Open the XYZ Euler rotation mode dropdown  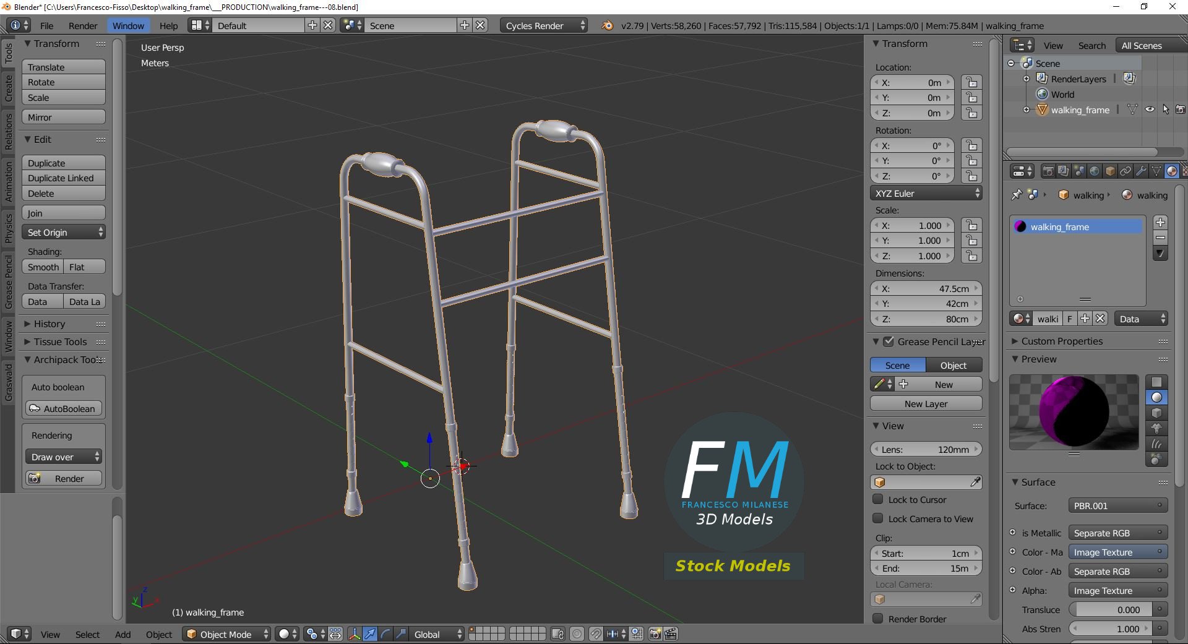[926, 193]
